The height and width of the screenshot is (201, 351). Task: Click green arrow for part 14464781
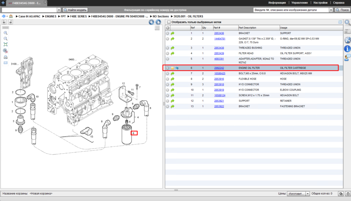tap(173, 39)
